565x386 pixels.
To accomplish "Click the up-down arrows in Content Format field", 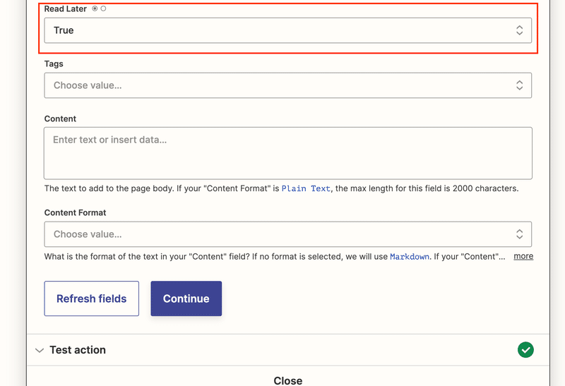I will pos(519,234).
